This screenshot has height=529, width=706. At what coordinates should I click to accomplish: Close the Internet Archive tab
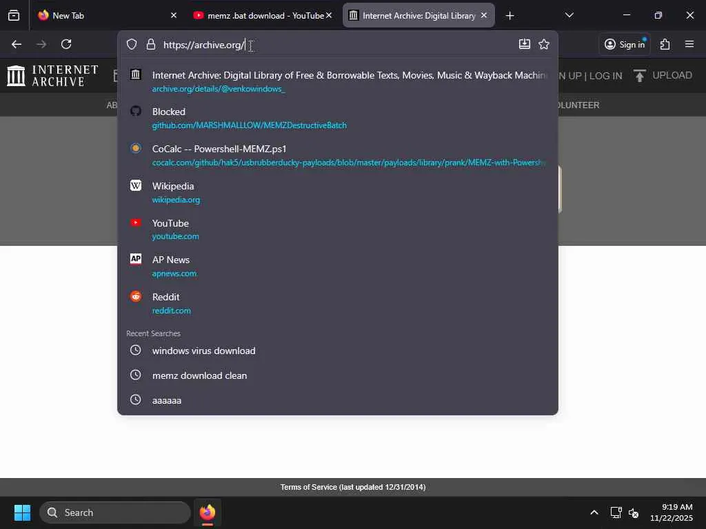484,15
